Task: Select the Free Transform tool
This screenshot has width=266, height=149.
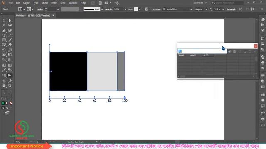Action: pos(10,55)
